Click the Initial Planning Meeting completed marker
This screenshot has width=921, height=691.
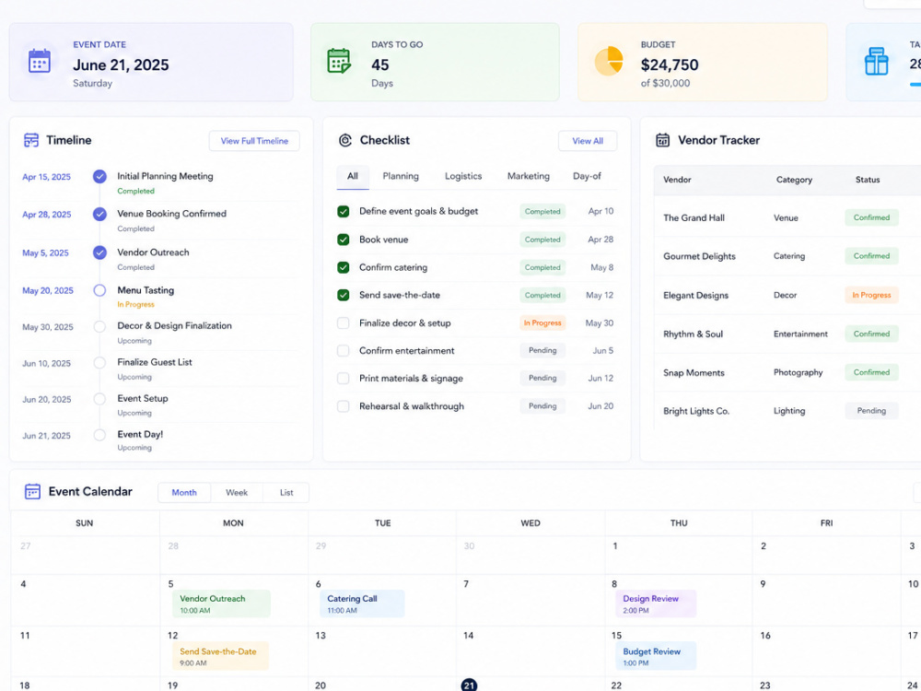click(x=99, y=176)
